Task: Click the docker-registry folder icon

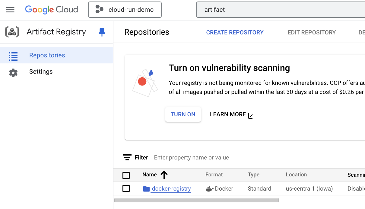Action: (x=146, y=189)
